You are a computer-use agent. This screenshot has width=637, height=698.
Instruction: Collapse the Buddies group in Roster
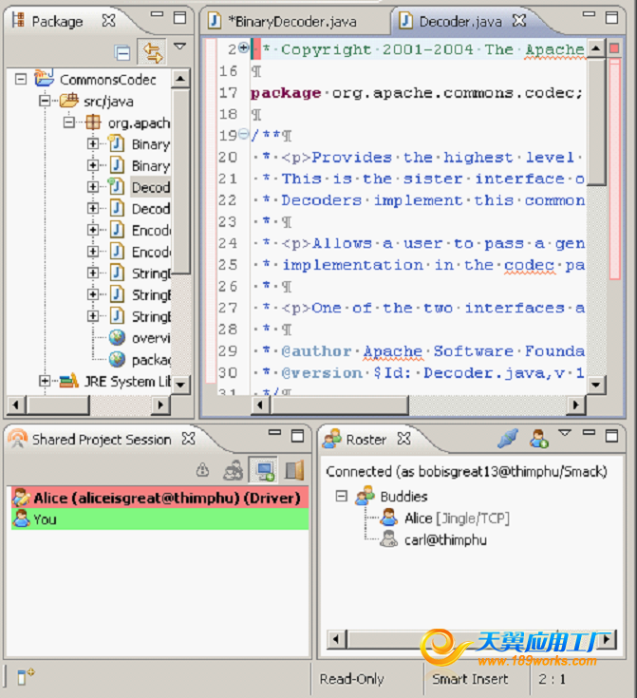coord(342,496)
